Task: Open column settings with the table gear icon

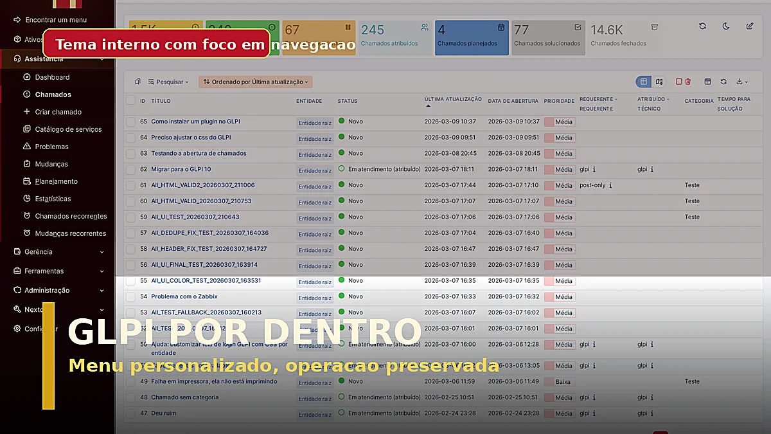Action: coord(707,82)
